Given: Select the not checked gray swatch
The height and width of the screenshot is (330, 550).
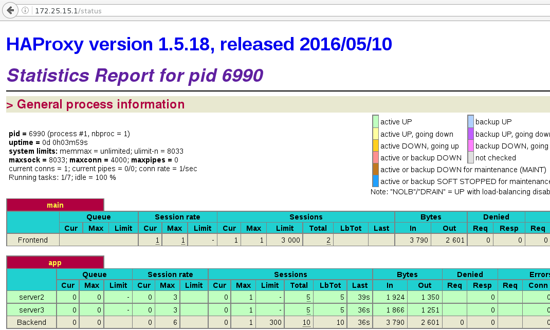Looking at the screenshot, I should point(470,157).
